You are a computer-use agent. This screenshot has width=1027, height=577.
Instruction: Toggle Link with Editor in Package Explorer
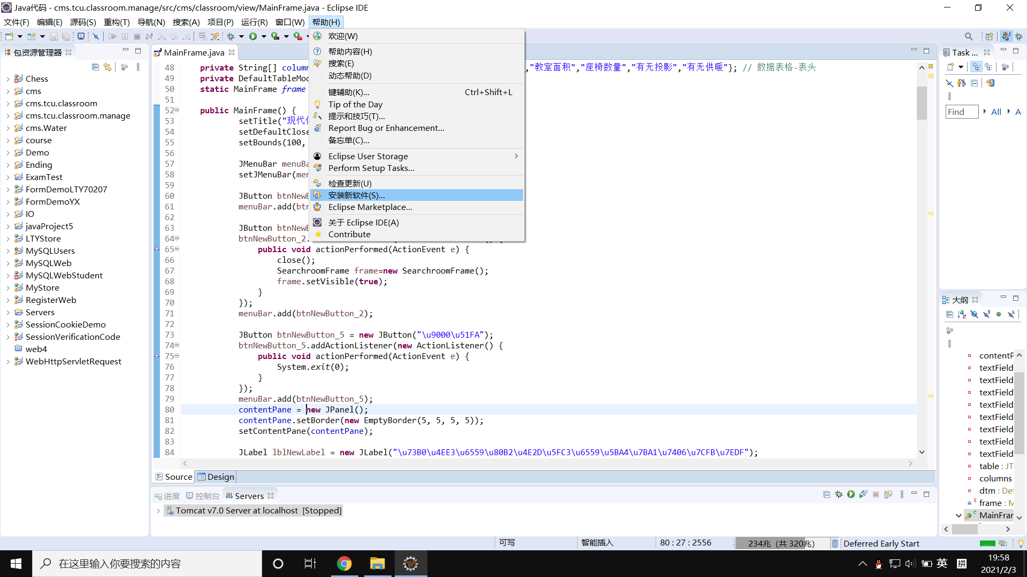click(x=108, y=67)
